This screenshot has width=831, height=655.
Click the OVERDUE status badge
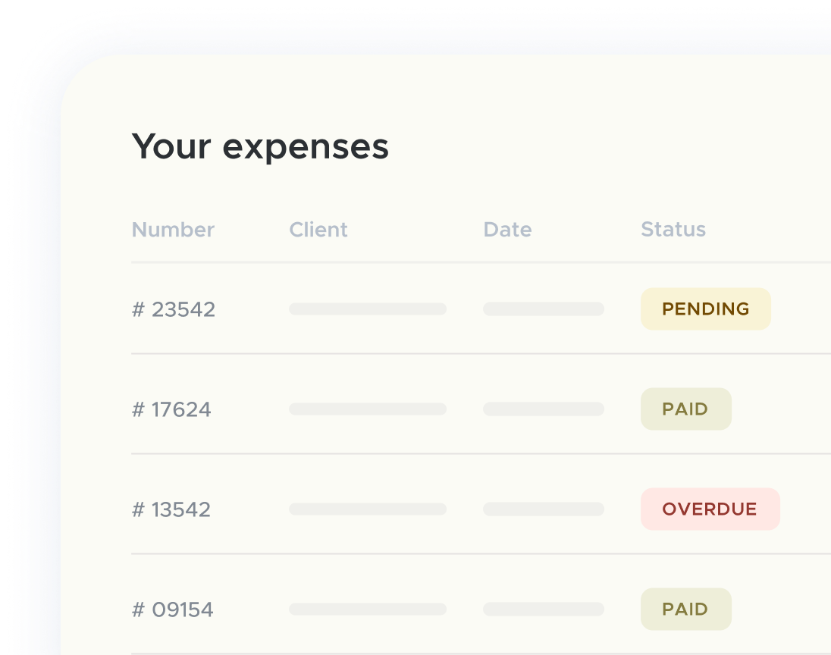[710, 509]
